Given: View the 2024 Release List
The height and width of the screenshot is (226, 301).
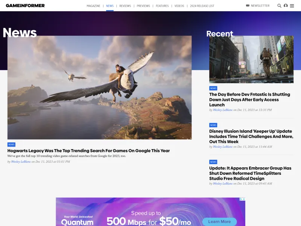Looking at the screenshot, I should click(x=201, y=6).
